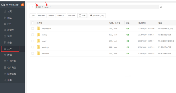Sort by 文件名 column header
The height and width of the screenshot is (93, 176).
[39, 23]
